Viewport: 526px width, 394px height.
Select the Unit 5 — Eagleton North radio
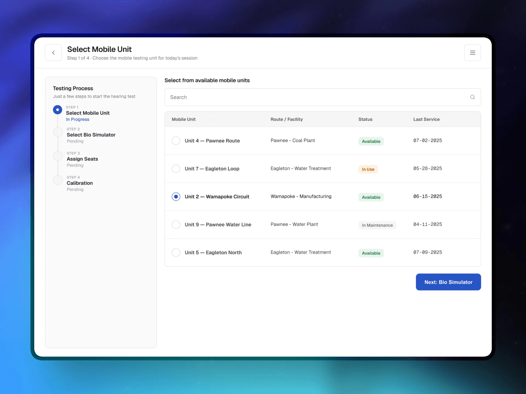[x=176, y=252]
